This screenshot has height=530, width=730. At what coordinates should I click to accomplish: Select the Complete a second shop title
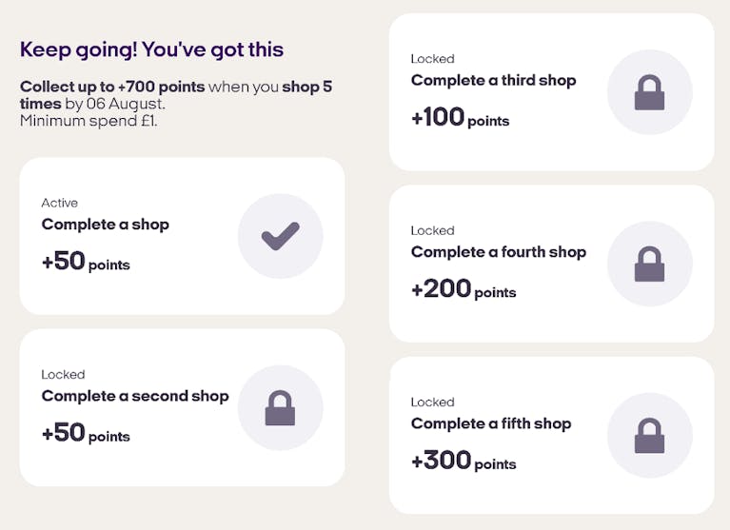tap(135, 396)
